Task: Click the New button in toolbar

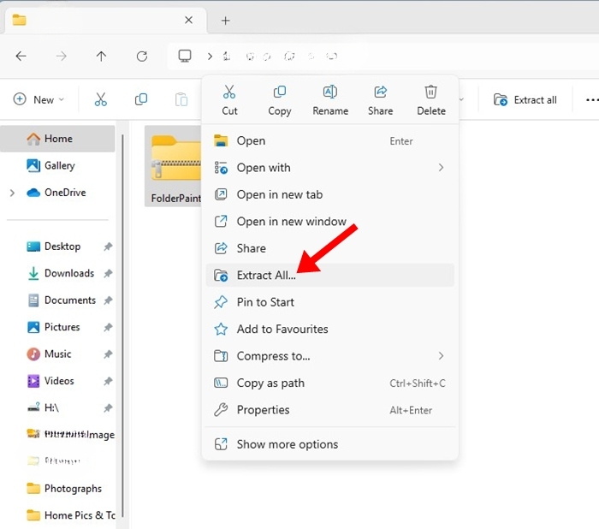Action: (x=39, y=100)
